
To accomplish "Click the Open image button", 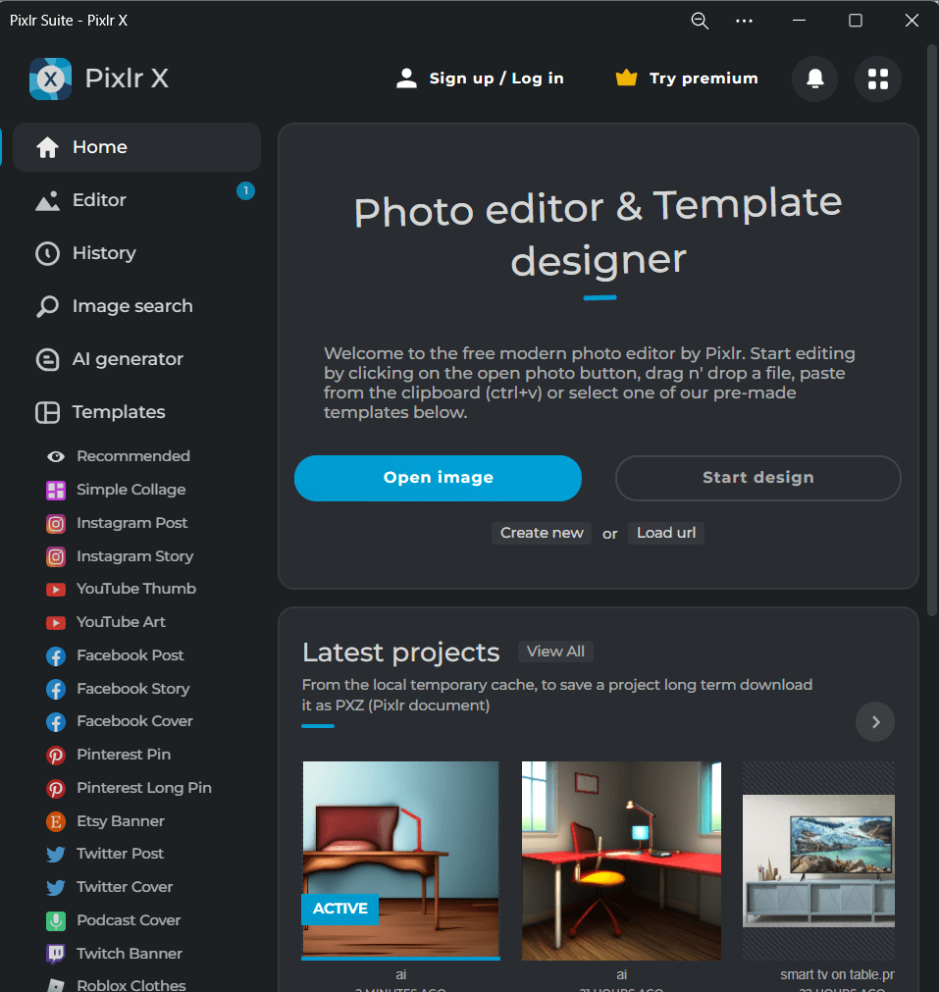I will pyautogui.click(x=438, y=478).
